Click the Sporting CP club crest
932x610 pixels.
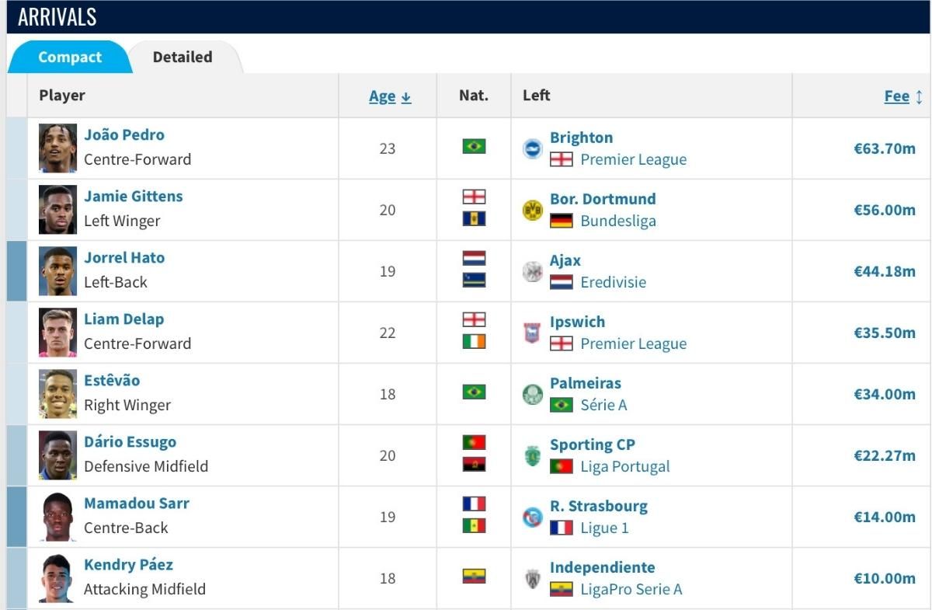click(533, 455)
